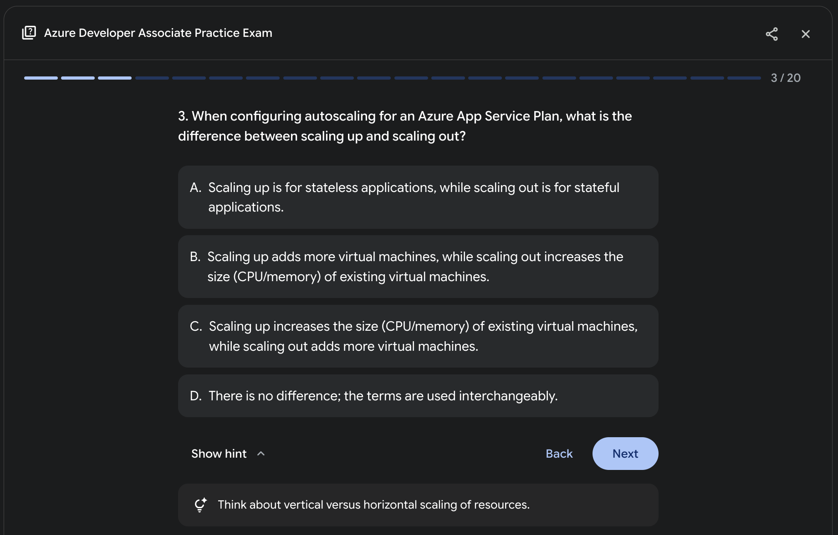Pick answer C: scaling up increases size

coord(418,336)
